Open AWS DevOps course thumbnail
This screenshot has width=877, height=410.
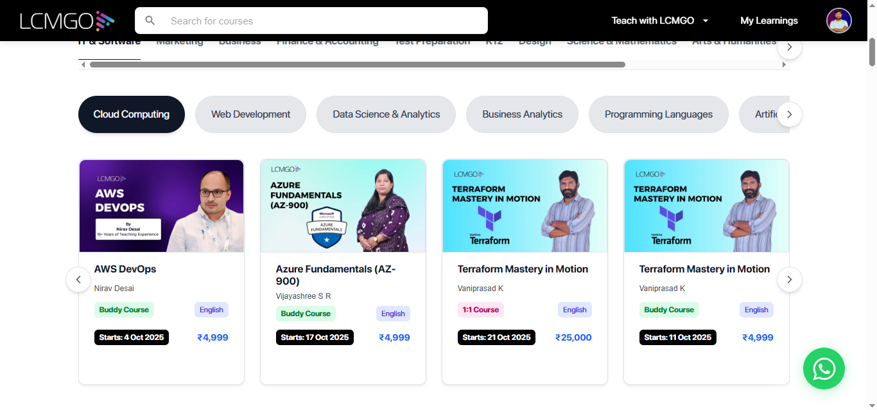(162, 206)
